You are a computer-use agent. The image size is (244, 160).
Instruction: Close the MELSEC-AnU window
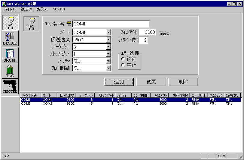point(240,4)
